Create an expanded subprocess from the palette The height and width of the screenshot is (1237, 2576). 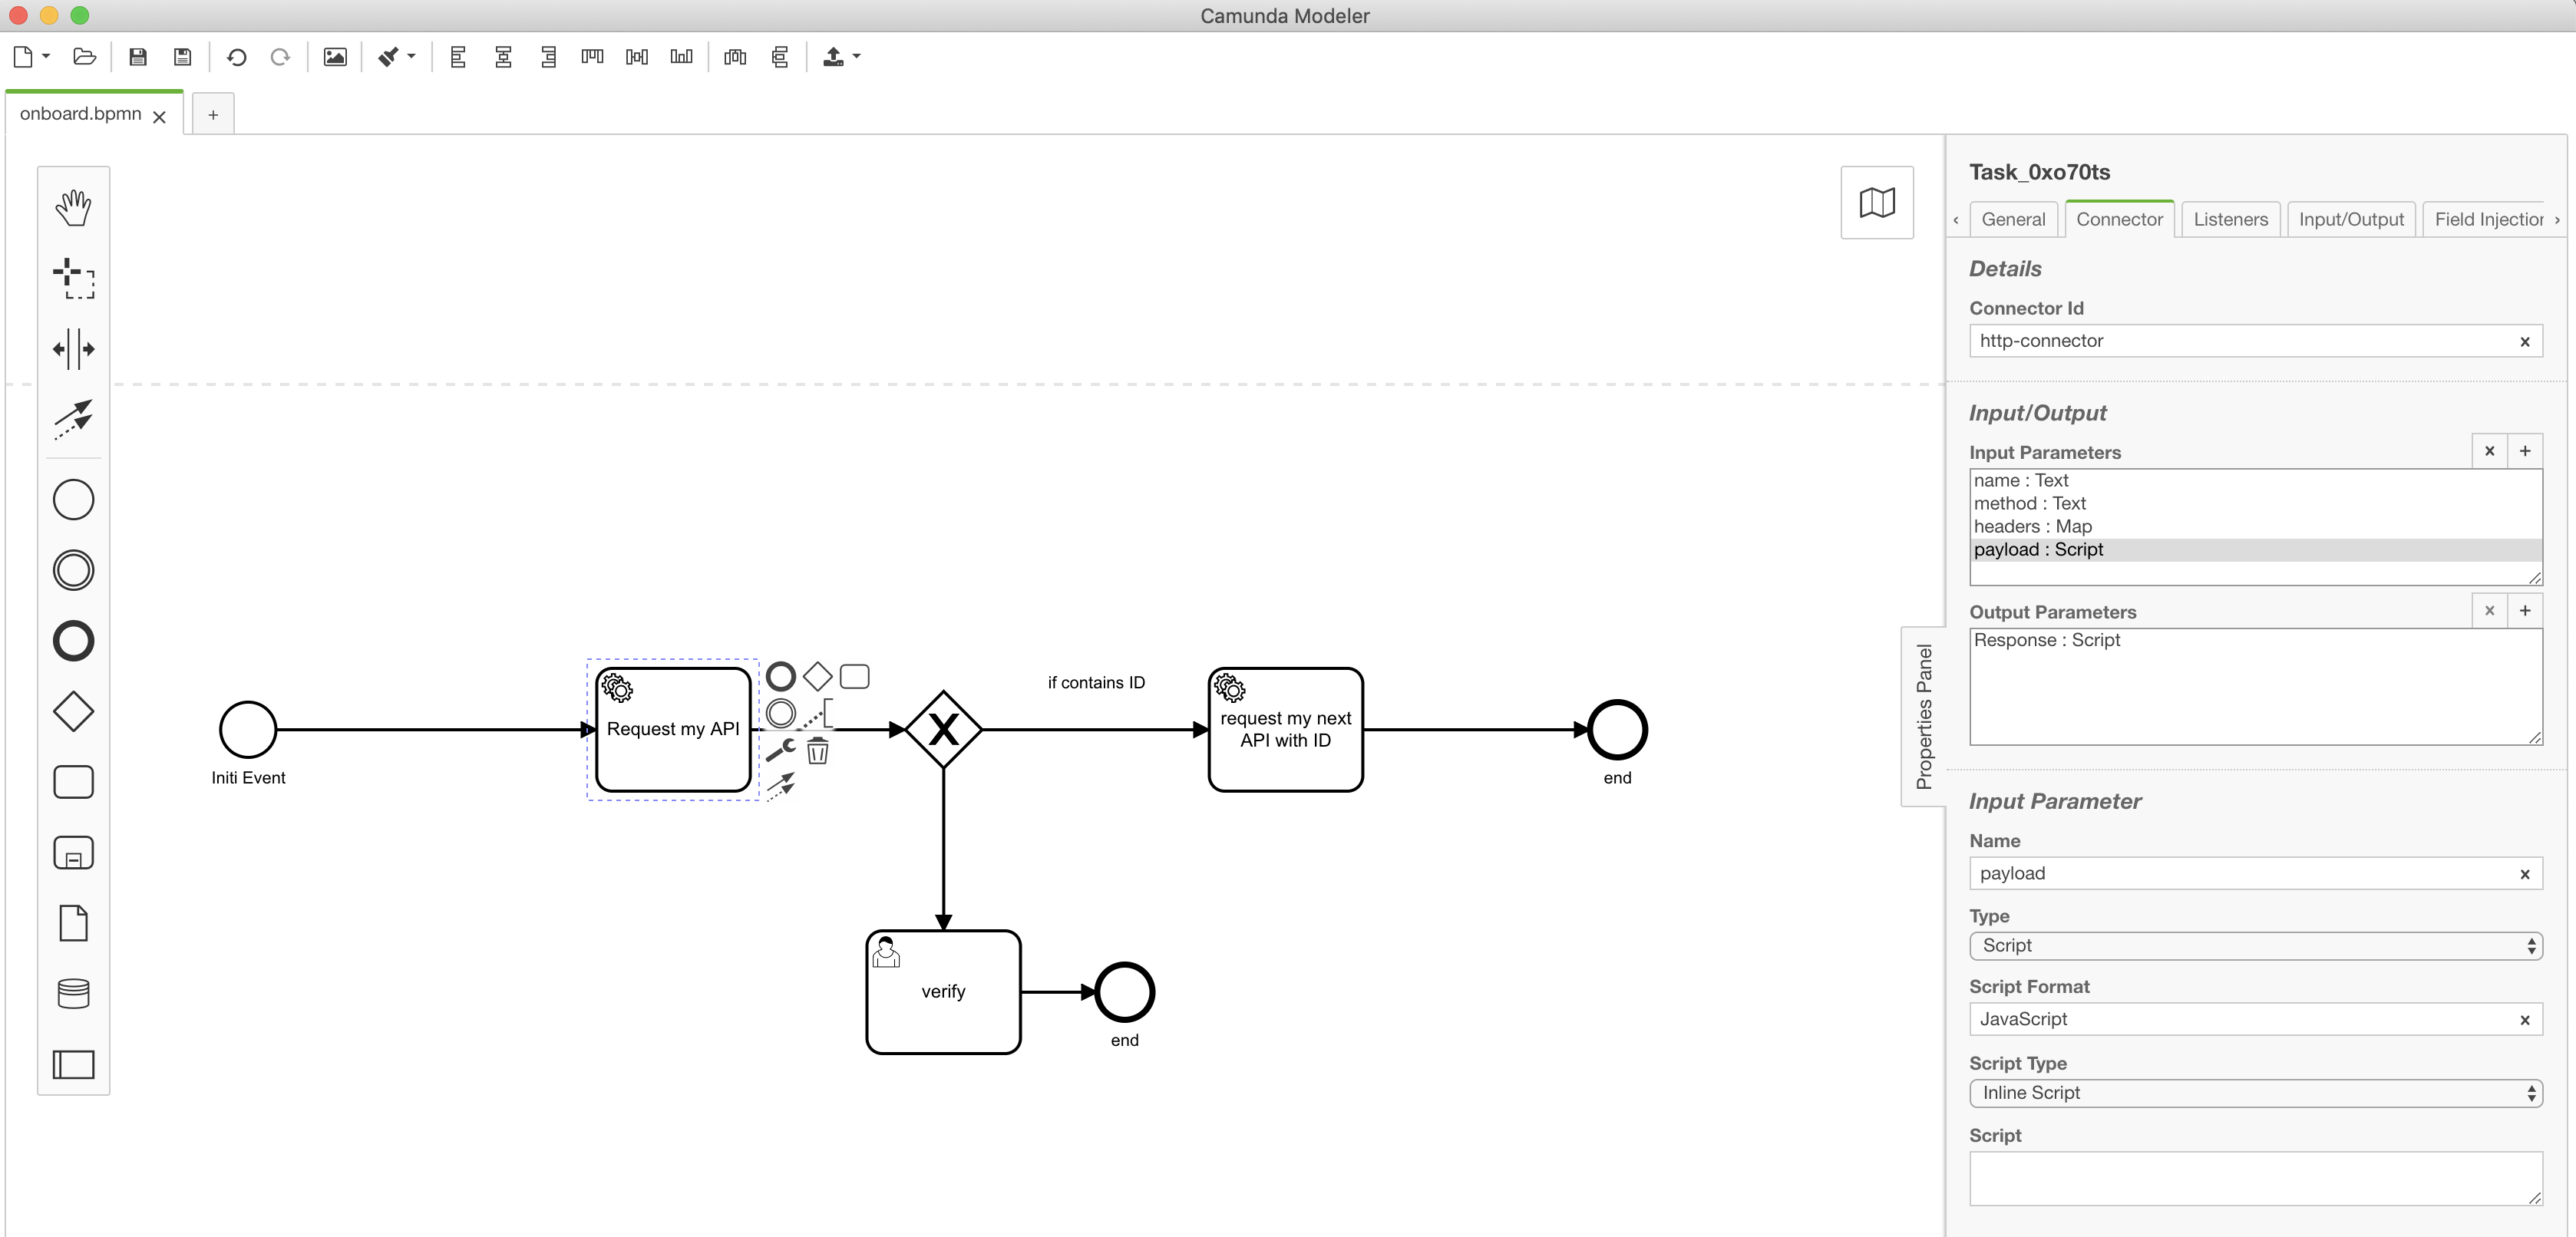[x=73, y=853]
